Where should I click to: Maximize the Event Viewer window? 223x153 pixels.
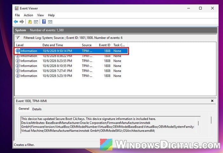pyautogui.click(x=200, y=8)
